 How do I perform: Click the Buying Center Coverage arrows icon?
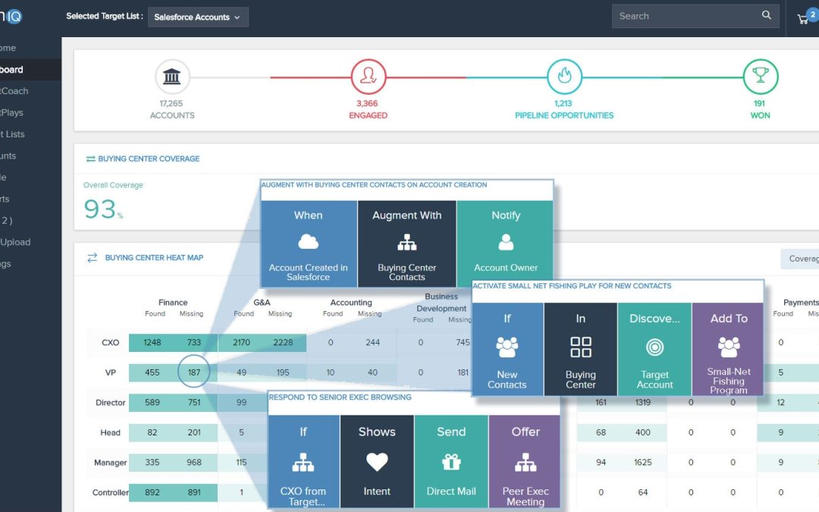[90, 159]
